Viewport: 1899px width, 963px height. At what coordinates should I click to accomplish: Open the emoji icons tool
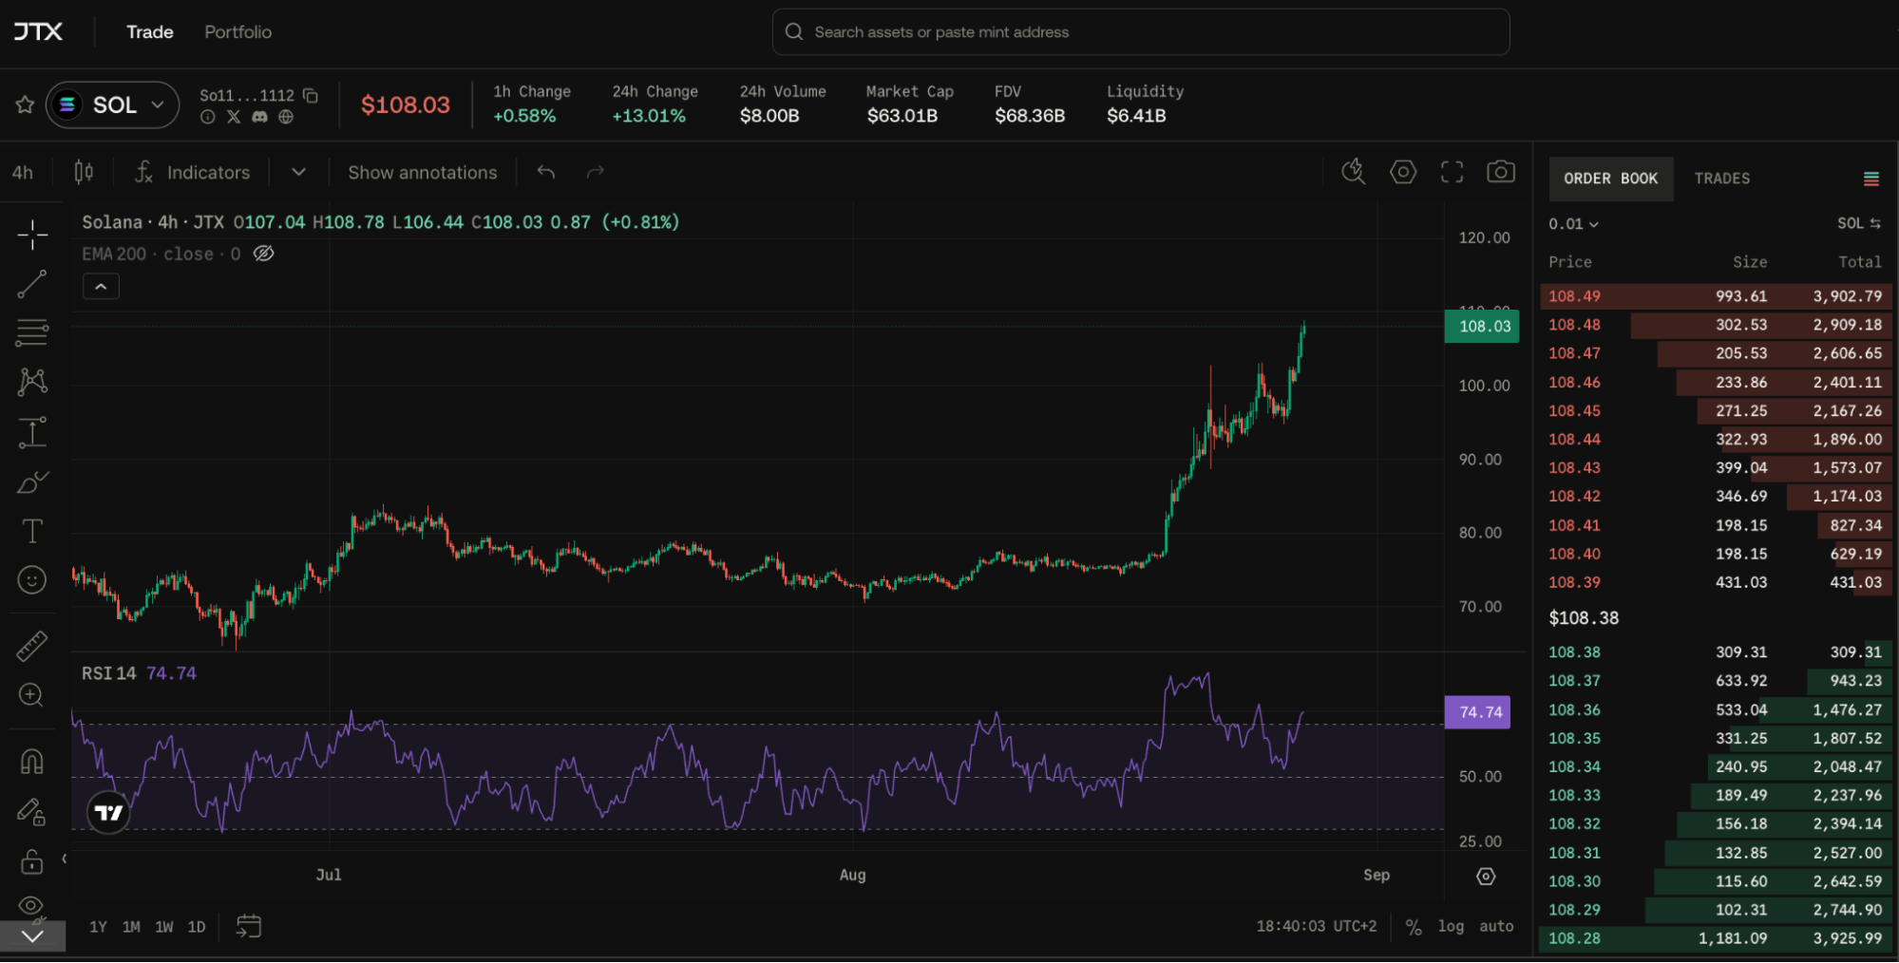click(32, 579)
